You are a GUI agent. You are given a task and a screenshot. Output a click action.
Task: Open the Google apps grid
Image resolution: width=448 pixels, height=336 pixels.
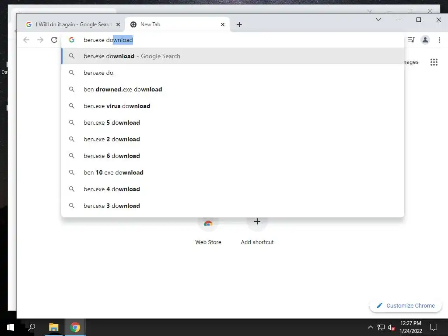coord(434,62)
